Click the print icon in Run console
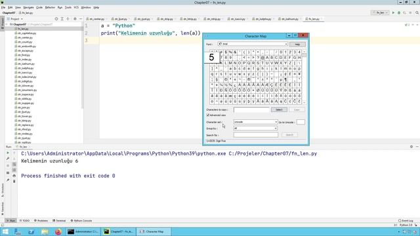Viewport: 420px width, 236px height. click(x=14, y=176)
